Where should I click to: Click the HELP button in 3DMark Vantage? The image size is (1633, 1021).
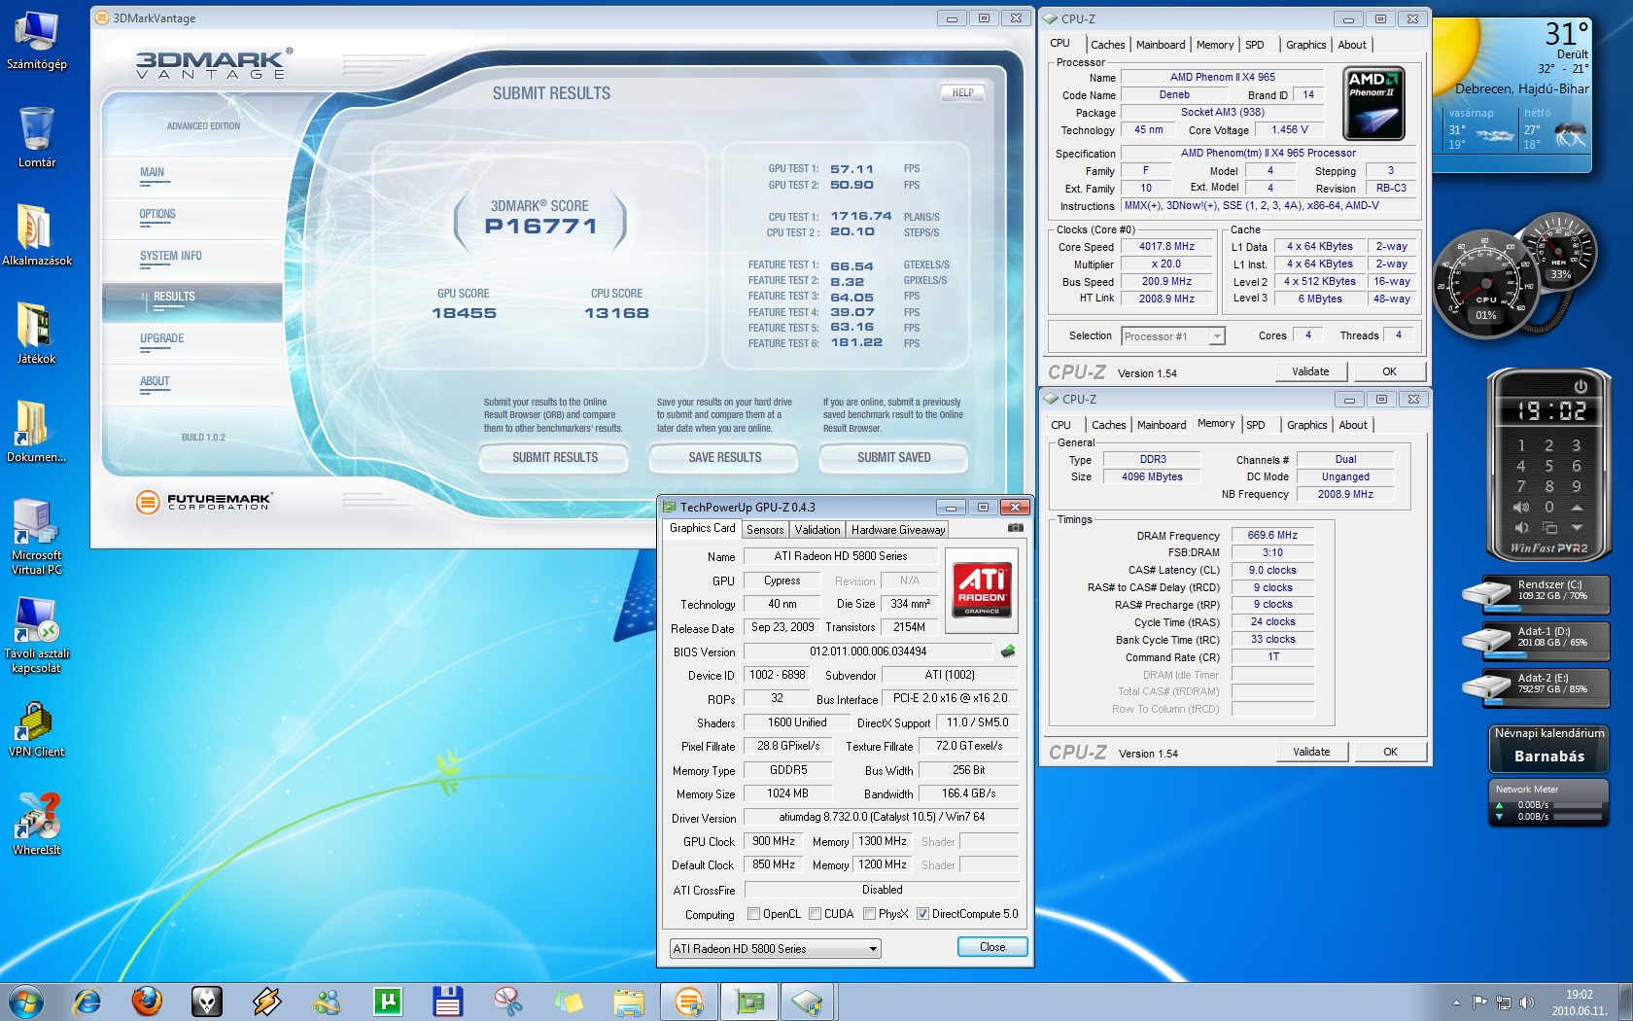(962, 93)
